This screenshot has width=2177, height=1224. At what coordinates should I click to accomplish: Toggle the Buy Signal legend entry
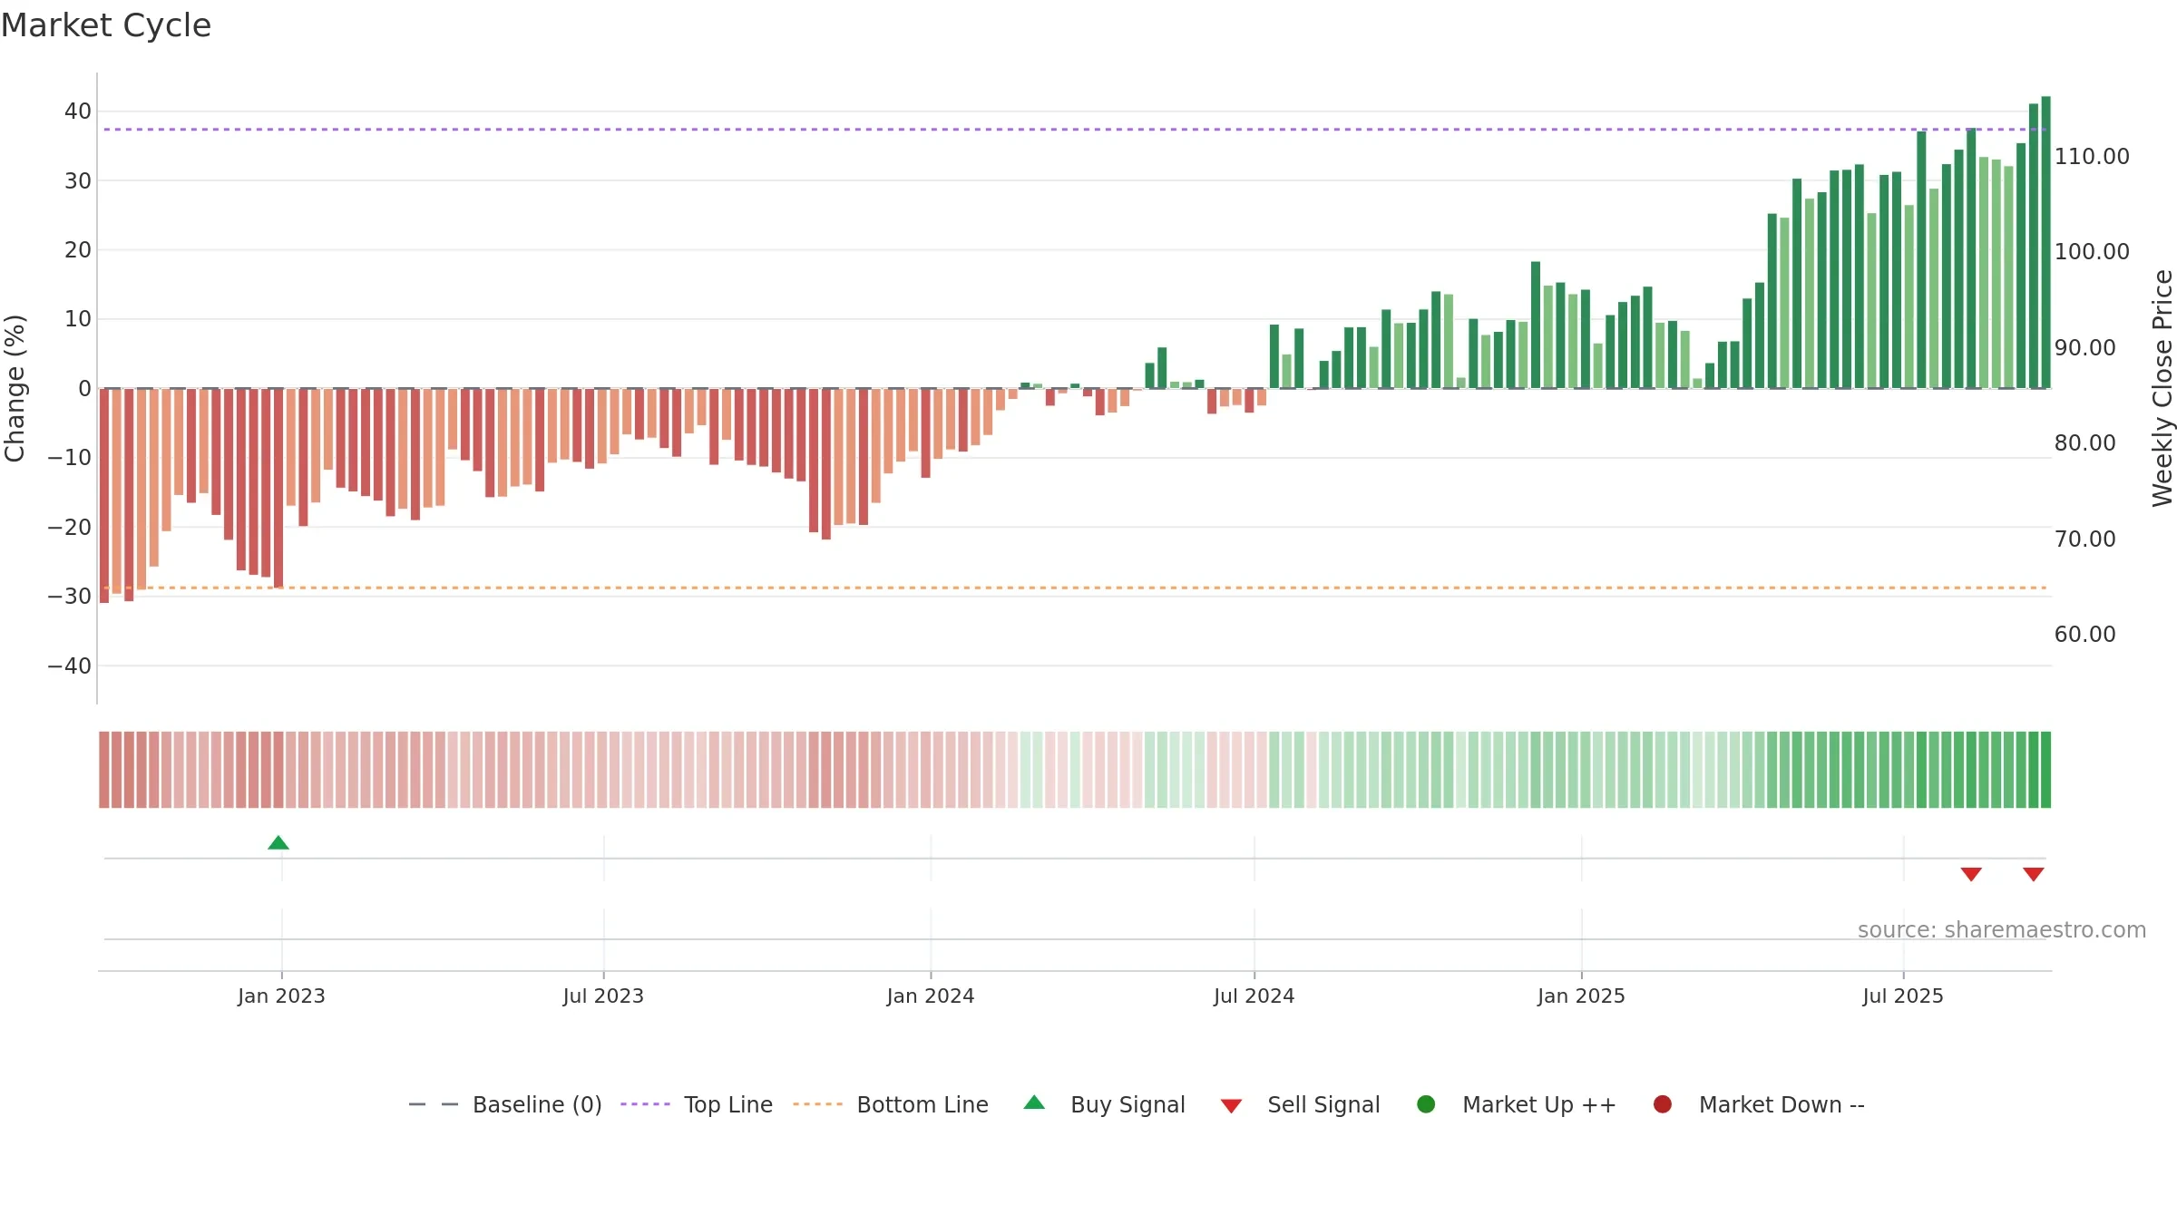point(1104,1105)
